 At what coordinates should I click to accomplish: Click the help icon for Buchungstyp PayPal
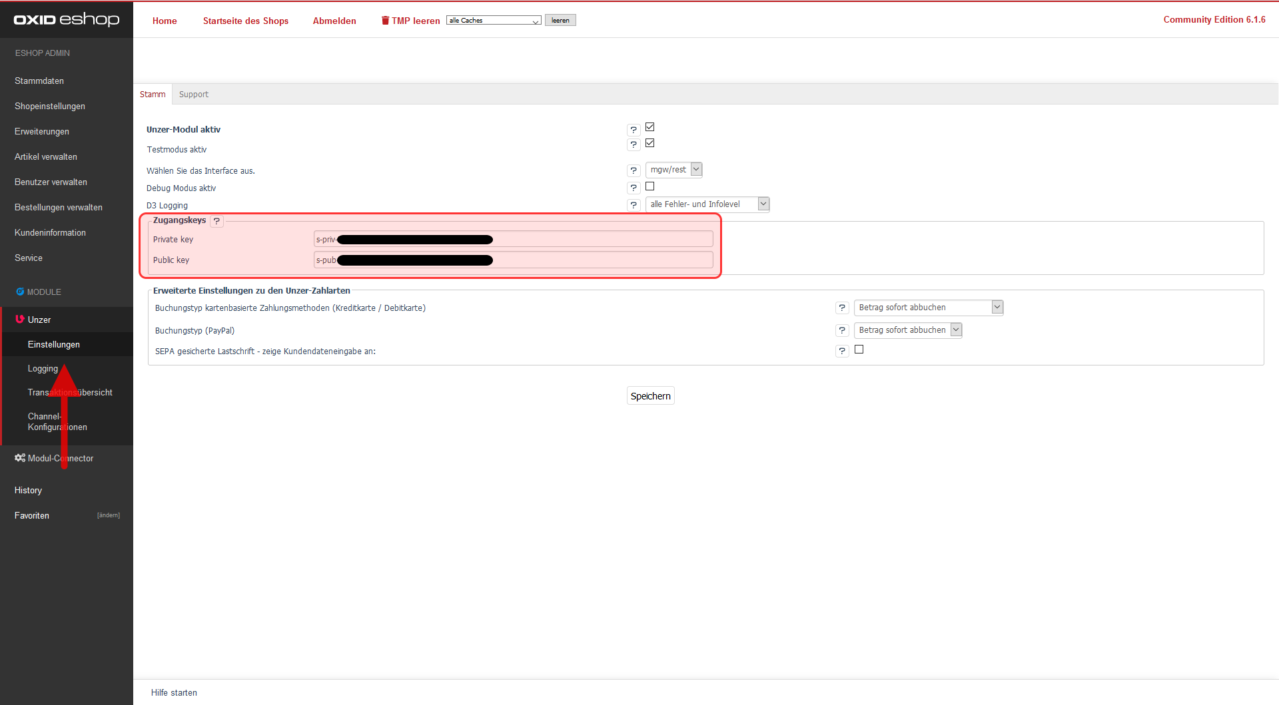[842, 330]
